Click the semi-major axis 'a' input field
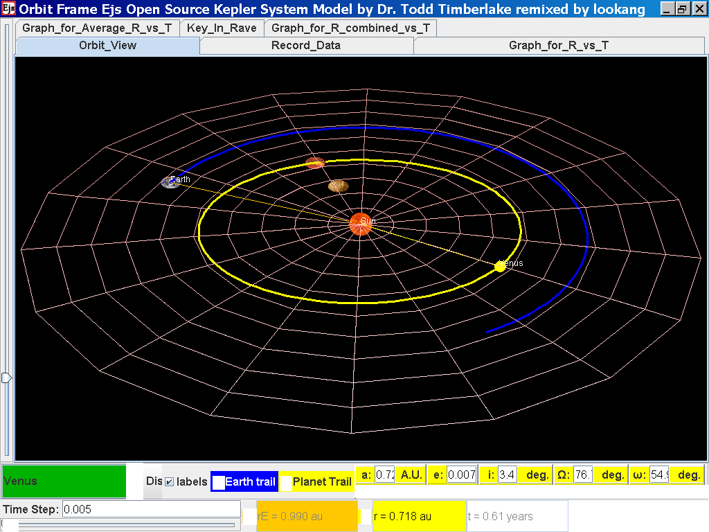Screen dimensions: 709x532 (x=385, y=475)
